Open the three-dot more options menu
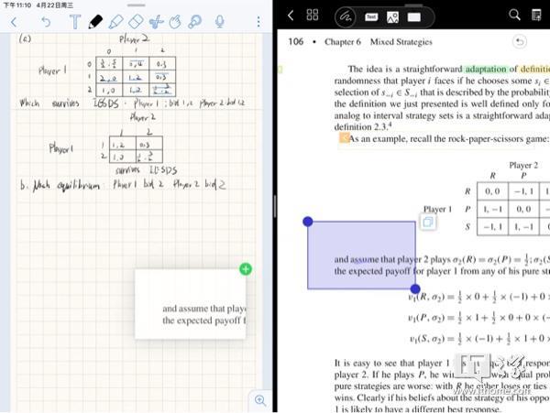The image size is (550, 413). click(258, 22)
